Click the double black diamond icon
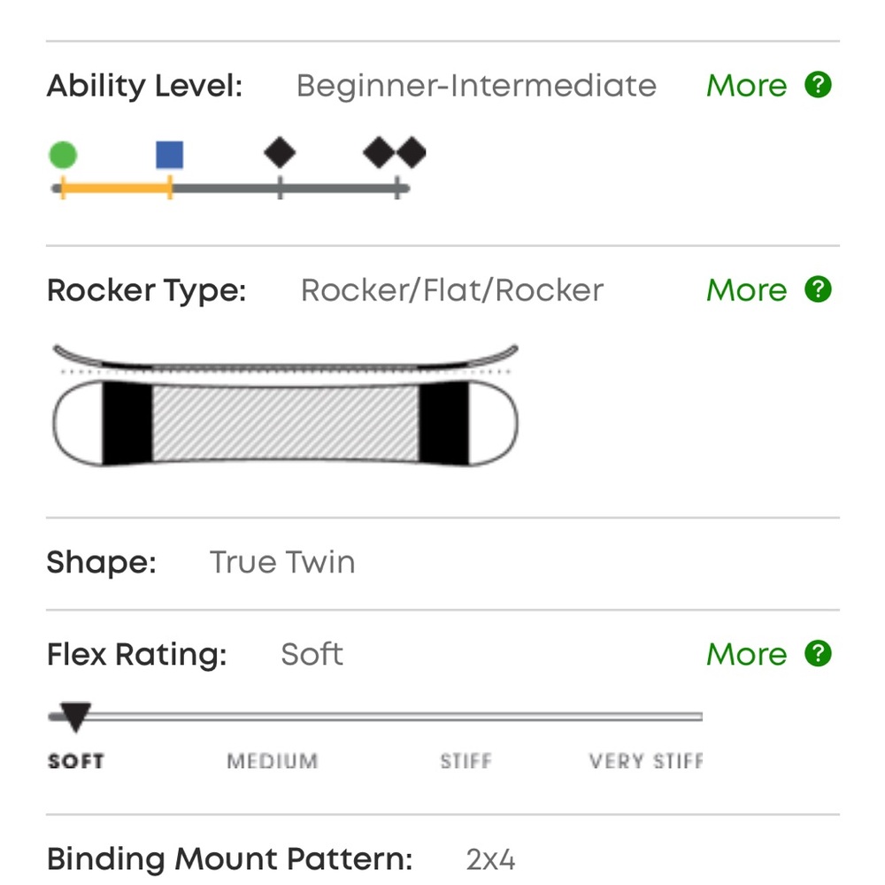 pyautogui.click(x=395, y=152)
